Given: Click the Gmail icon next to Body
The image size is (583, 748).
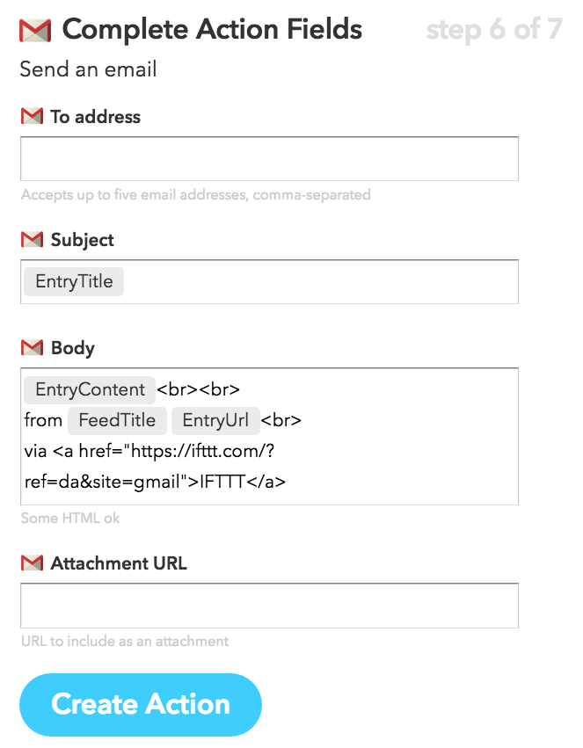Looking at the screenshot, I should pos(32,348).
